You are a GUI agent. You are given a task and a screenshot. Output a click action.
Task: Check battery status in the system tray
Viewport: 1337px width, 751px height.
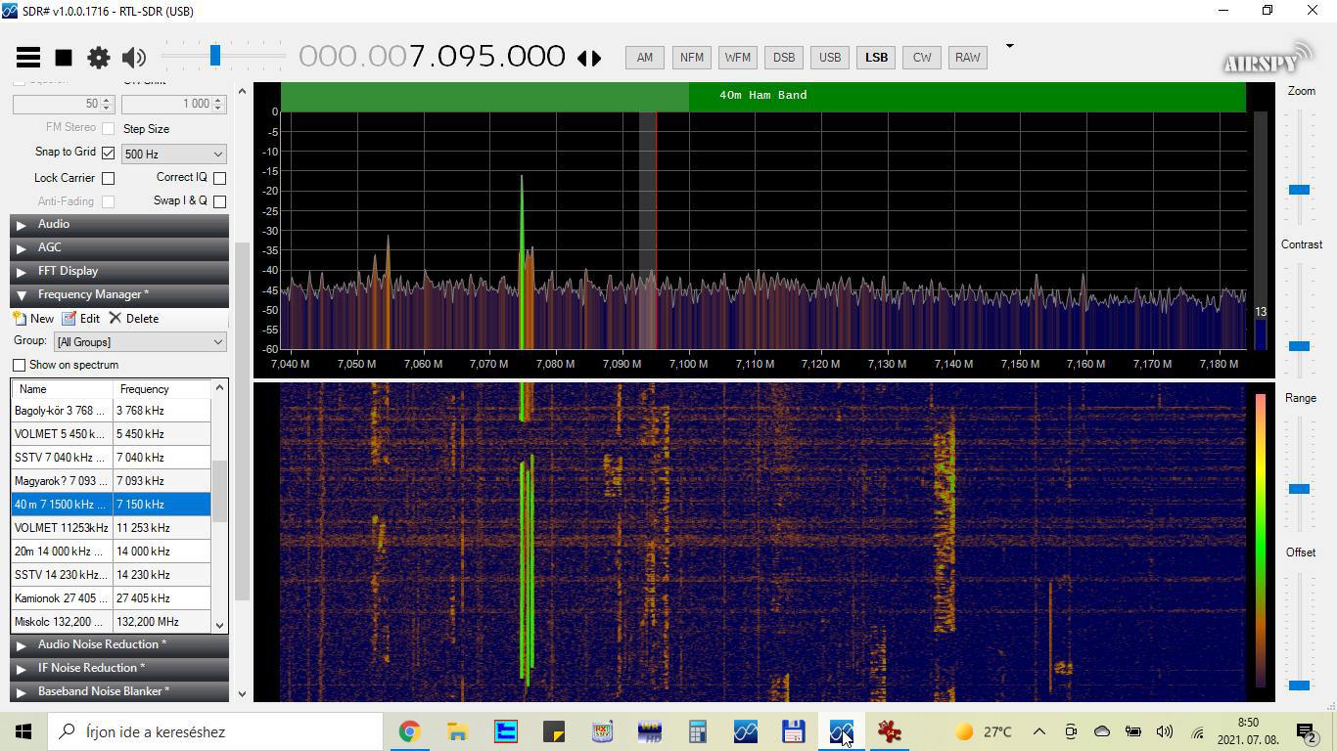point(1133,731)
